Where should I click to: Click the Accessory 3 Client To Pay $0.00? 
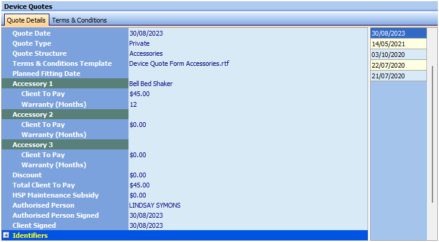[138, 155]
